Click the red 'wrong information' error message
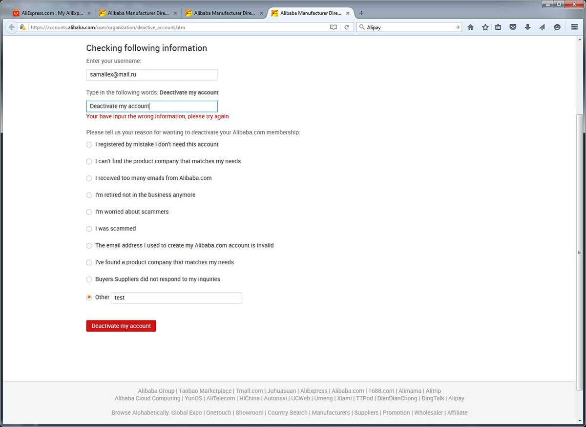Viewport: 586px width, 427px height. (x=157, y=117)
